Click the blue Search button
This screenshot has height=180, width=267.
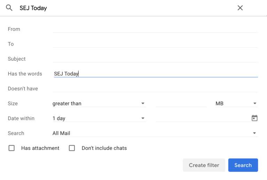(x=243, y=165)
